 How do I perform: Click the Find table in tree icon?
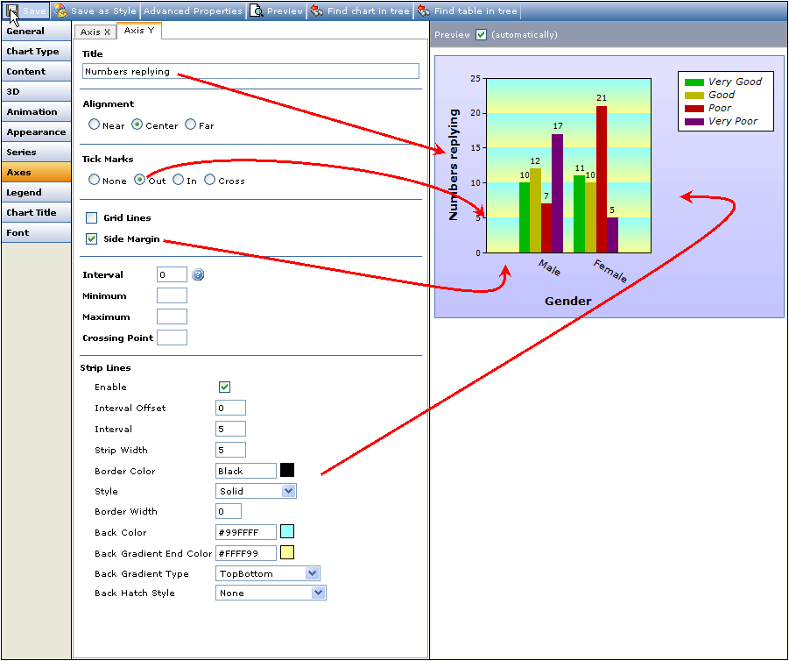click(x=424, y=10)
